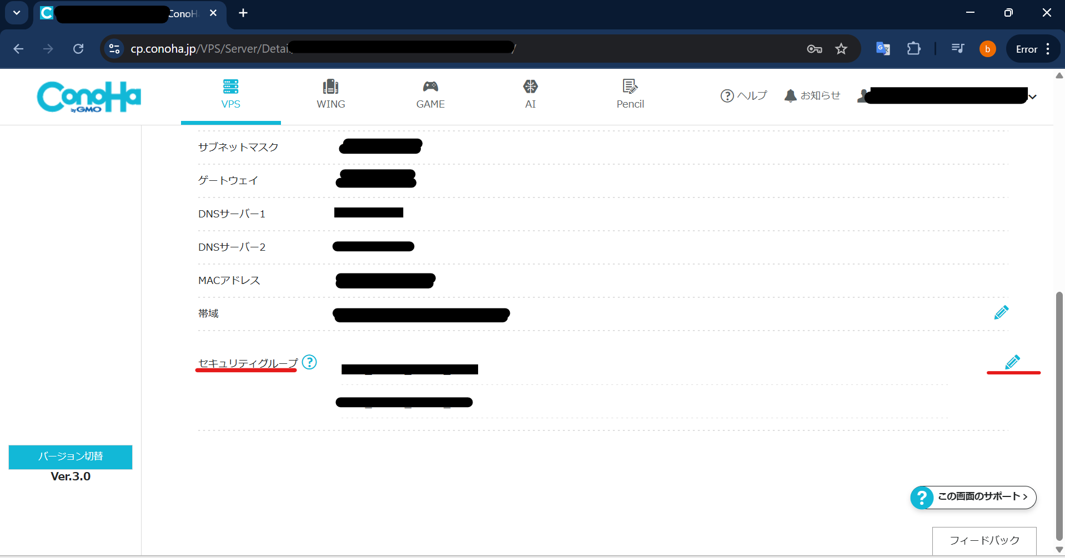Click the ConoHa logo
The image size is (1065, 558).
coord(89,97)
